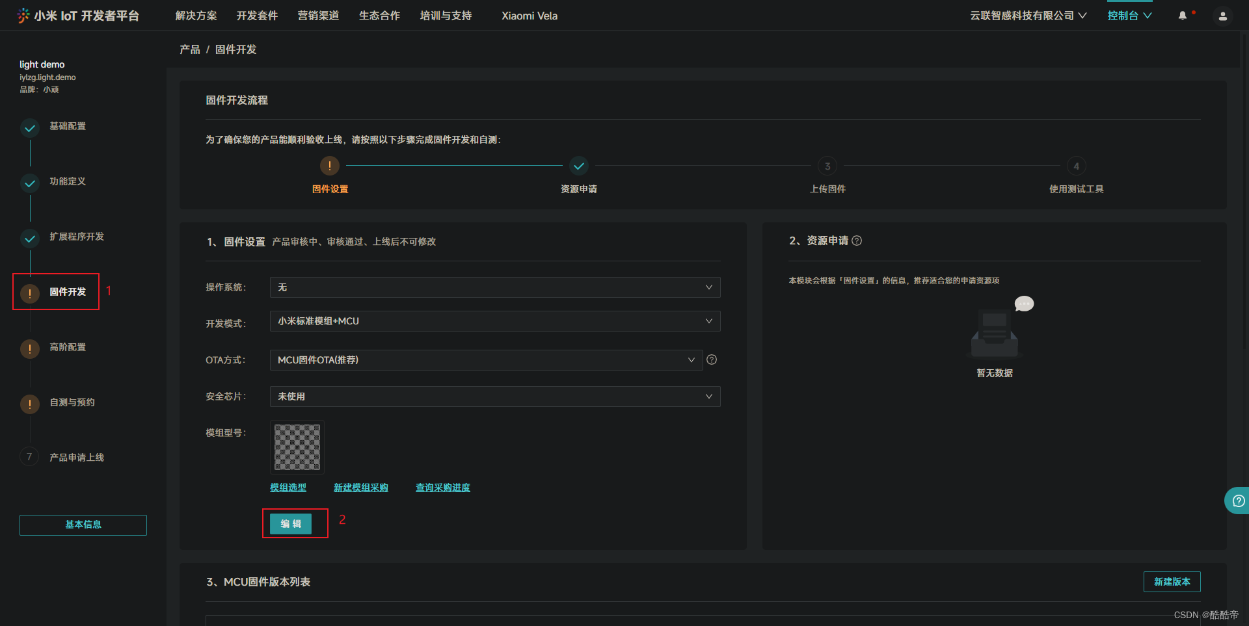Click the 上传固件 flow step label
This screenshot has width=1249, height=626.
coord(827,189)
